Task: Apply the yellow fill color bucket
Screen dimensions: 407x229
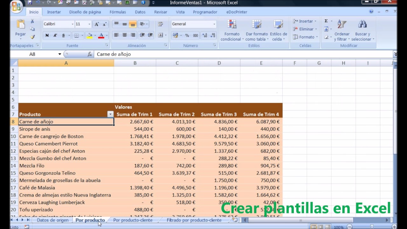Action: click(x=90, y=35)
